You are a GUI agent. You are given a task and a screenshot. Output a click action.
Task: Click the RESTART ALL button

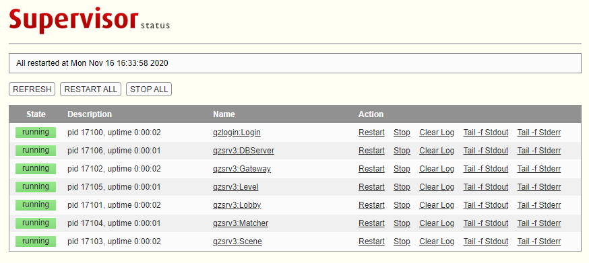coord(90,89)
